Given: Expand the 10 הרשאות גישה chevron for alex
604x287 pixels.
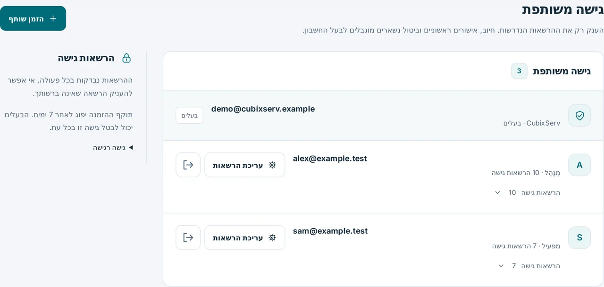Looking at the screenshot, I should [497, 192].
